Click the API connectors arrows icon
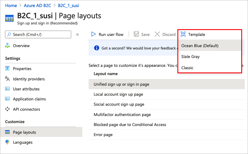The image size is (248, 154). [x=8, y=109]
